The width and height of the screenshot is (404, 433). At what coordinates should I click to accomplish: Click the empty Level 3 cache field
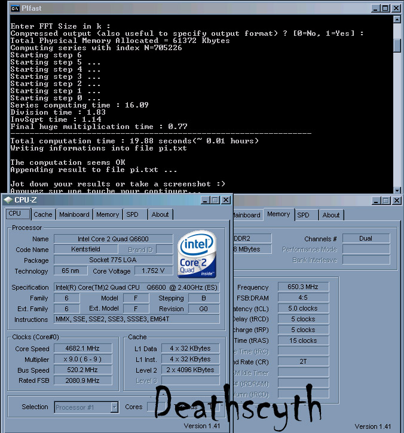click(191, 380)
